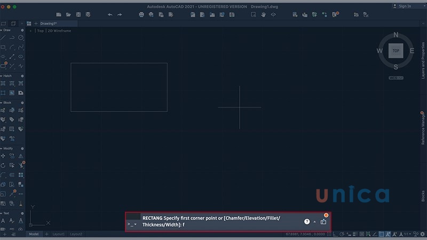
Task: Select the Pan hand tool in toolbar
Action: click(x=263, y=15)
